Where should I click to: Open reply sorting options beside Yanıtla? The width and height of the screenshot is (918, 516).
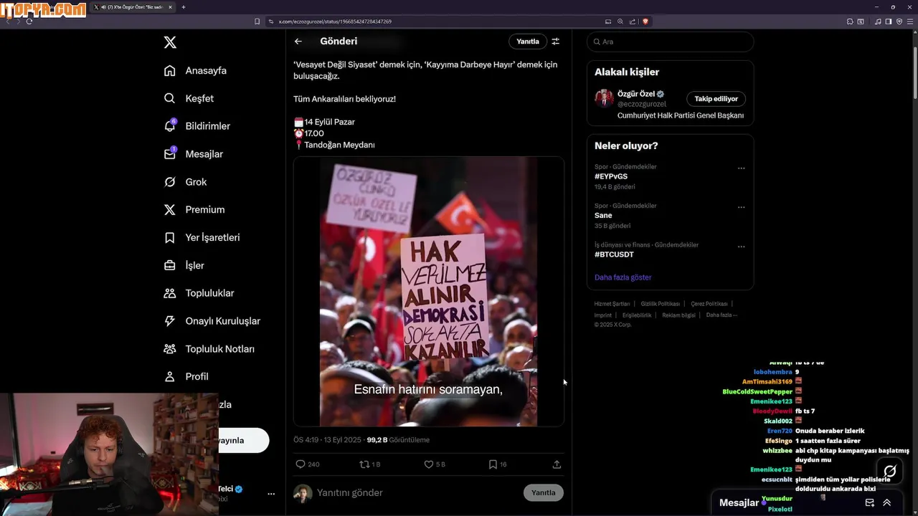pos(555,42)
